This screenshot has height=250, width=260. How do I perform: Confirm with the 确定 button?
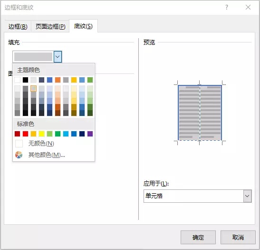coord(198,237)
